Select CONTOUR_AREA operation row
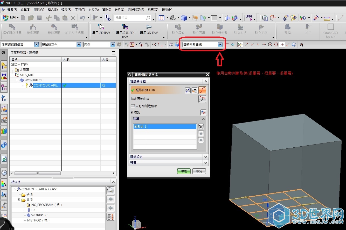Image resolution: width=346 pixels, height=230 pixels. click(x=63, y=85)
